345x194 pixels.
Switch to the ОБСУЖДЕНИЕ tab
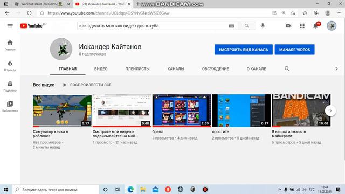216,69
